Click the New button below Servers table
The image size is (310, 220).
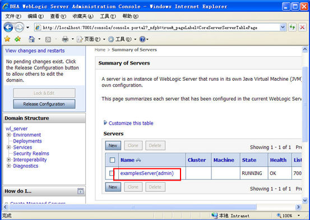point(113,187)
